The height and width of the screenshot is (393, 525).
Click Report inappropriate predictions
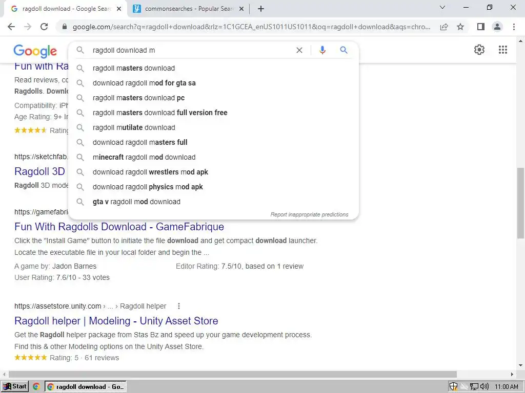click(x=309, y=214)
